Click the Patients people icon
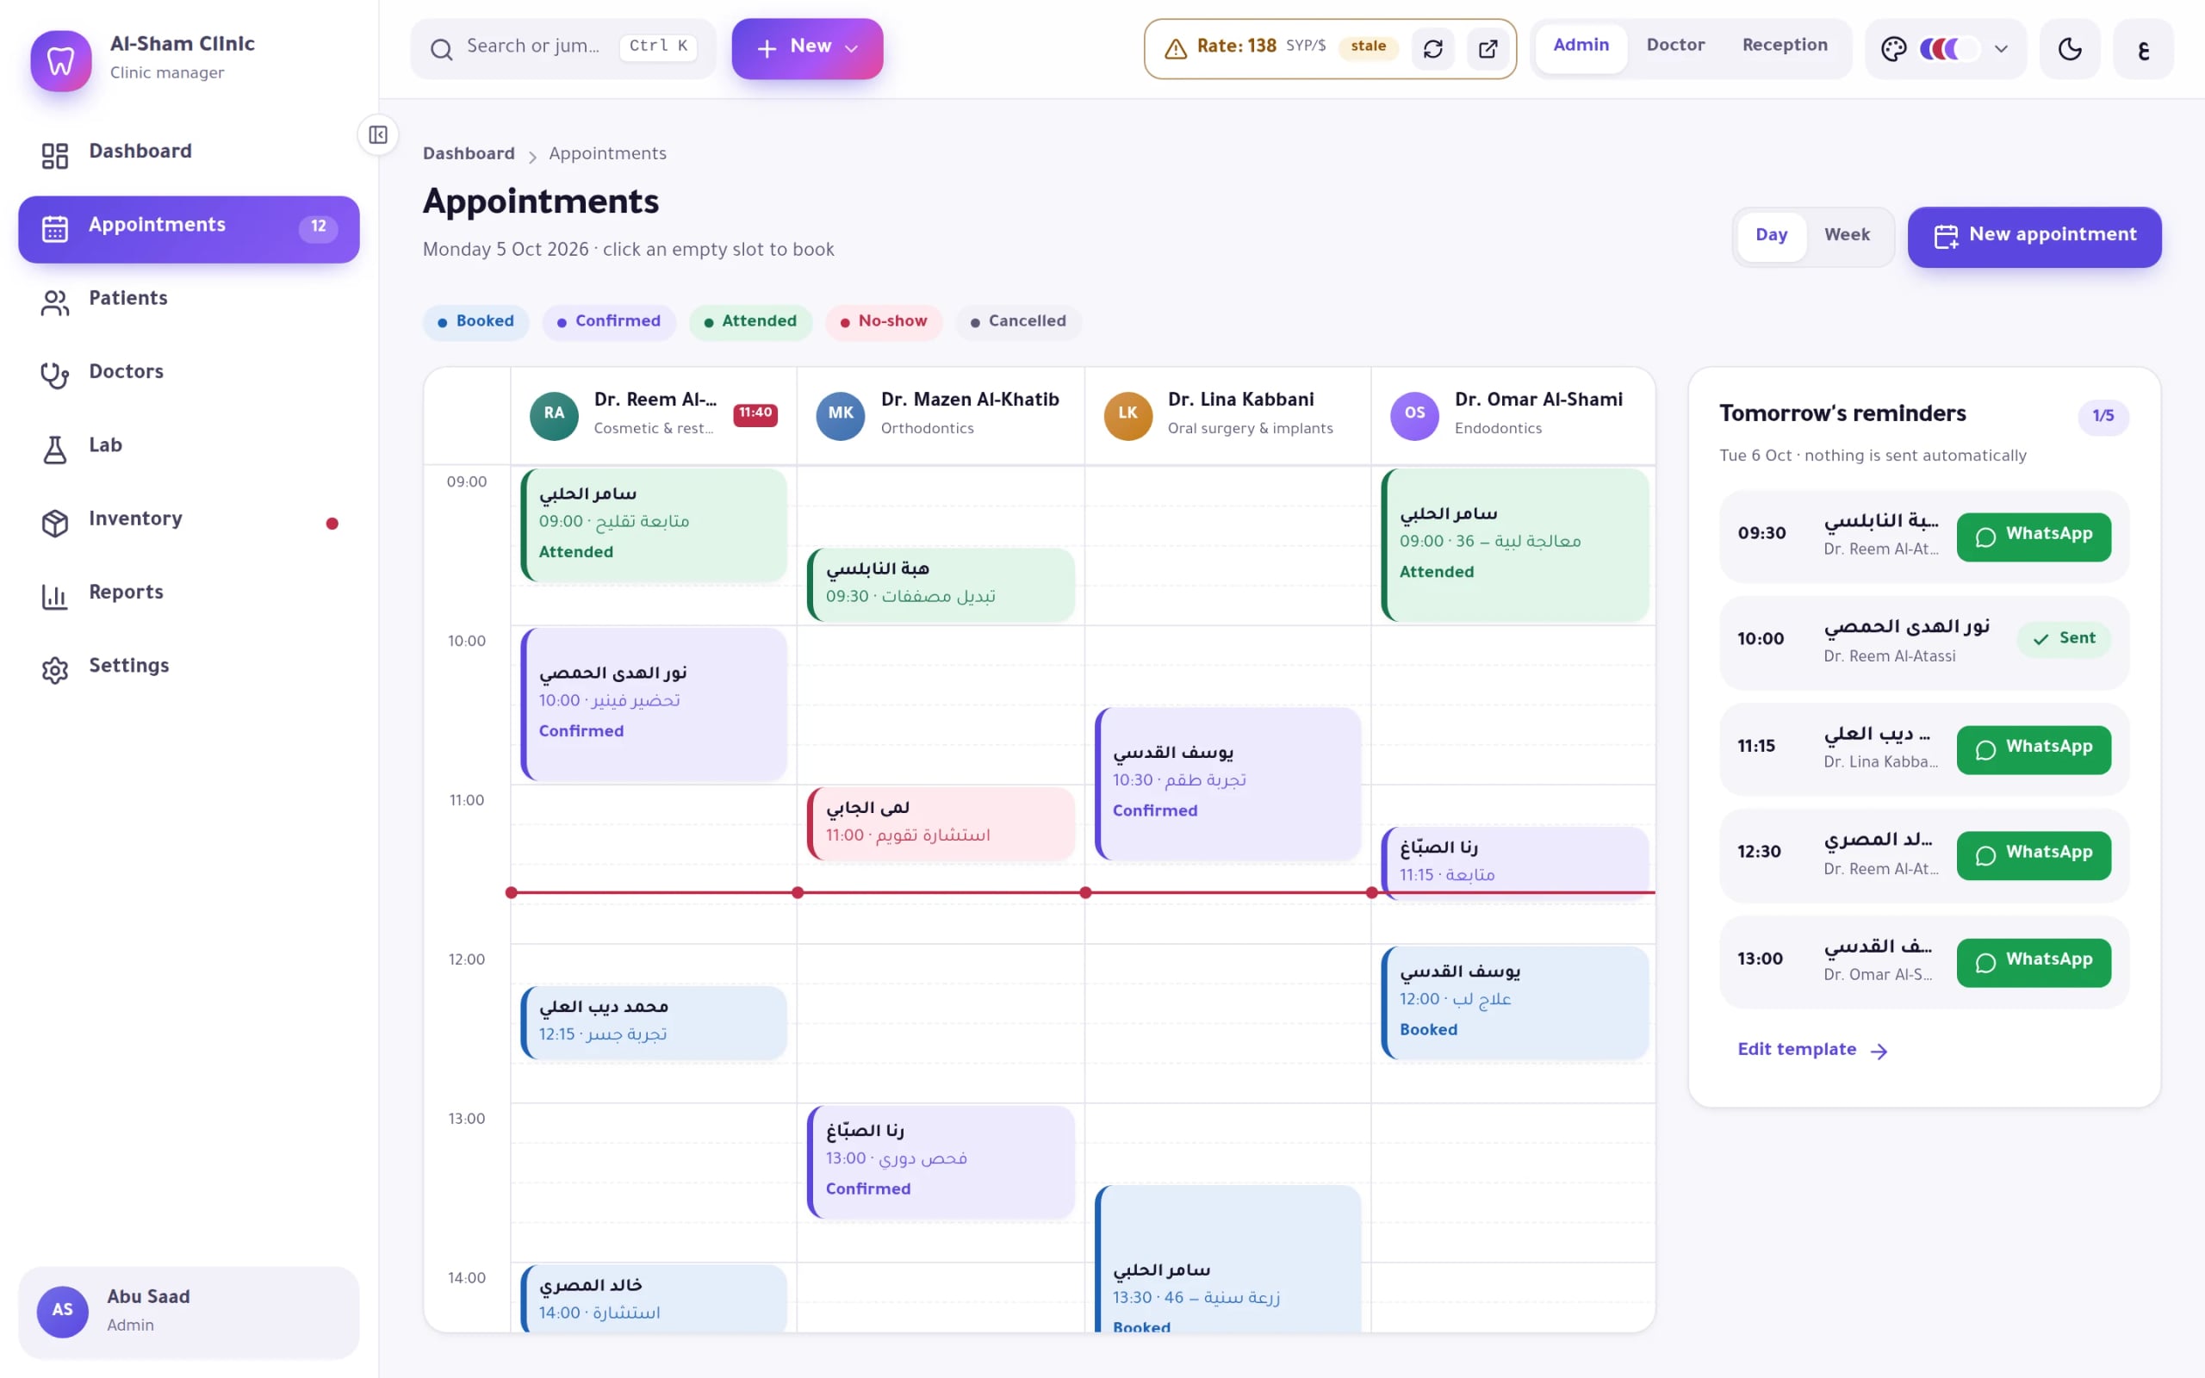Screen dimensions: 2205x1378 [54, 302]
